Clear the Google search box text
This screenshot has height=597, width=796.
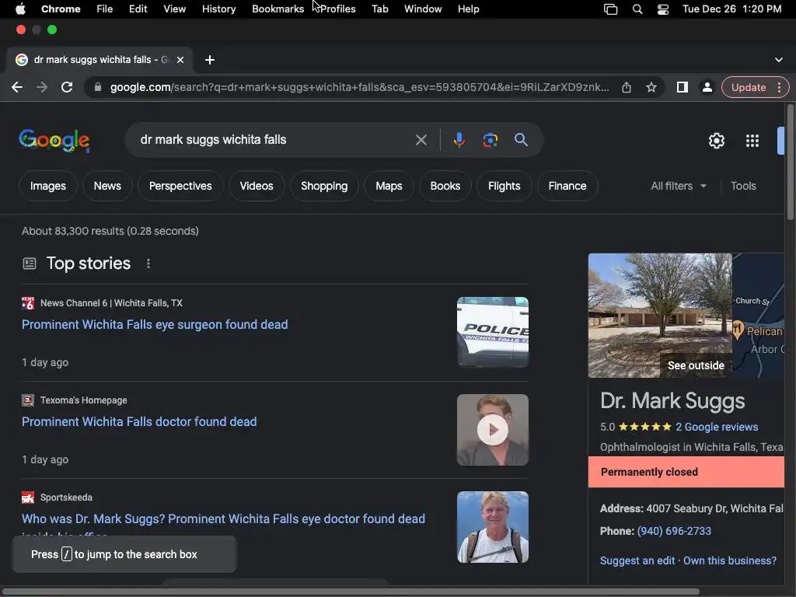[x=421, y=140]
